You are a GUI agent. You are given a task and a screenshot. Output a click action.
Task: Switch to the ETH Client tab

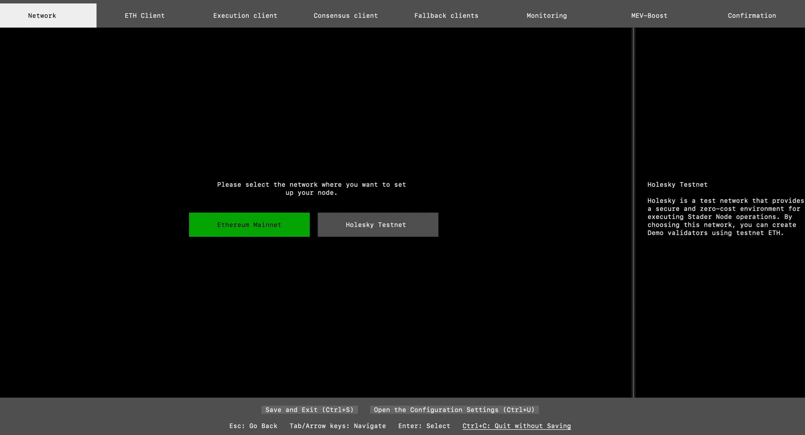pyautogui.click(x=145, y=16)
